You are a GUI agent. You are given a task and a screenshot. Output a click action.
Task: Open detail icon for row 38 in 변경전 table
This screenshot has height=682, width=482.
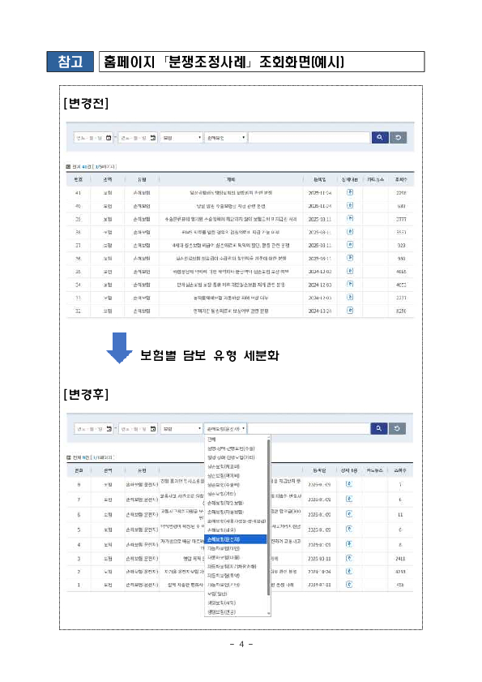[350, 232]
